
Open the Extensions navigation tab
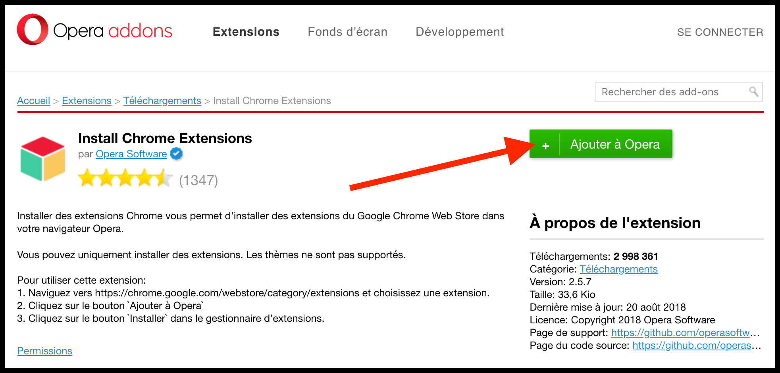click(246, 32)
